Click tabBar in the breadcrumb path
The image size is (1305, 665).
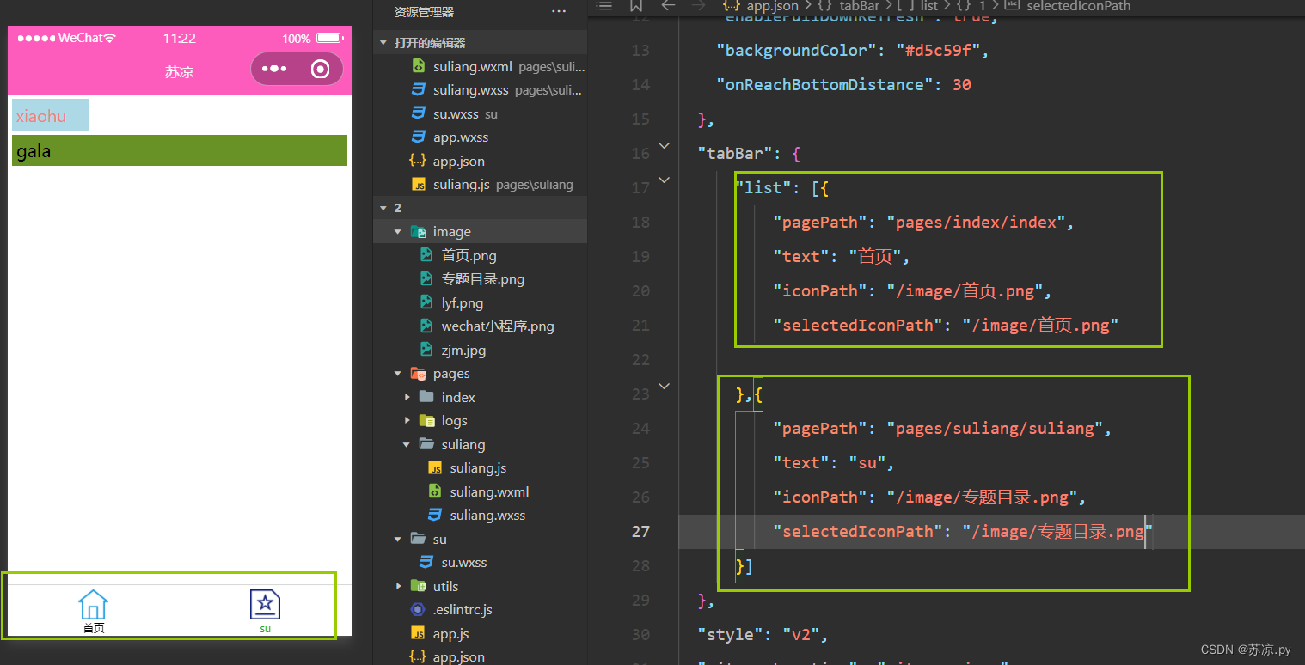pos(859,6)
